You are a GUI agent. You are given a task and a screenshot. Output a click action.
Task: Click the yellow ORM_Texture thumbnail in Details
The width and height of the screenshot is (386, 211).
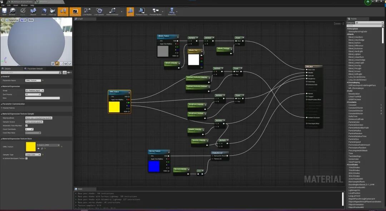[31, 146]
